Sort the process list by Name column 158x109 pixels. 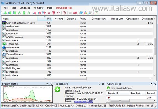coord(20,19)
